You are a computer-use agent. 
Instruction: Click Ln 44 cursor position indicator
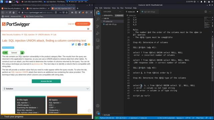[166, 118]
